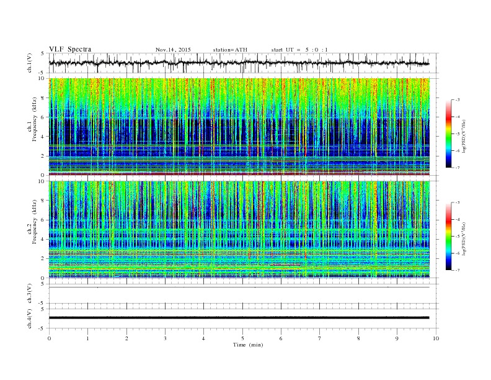This screenshot has width=491, height=380.
Task: Click time axis tick label 2
Action: pyautogui.click(x=126, y=338)
